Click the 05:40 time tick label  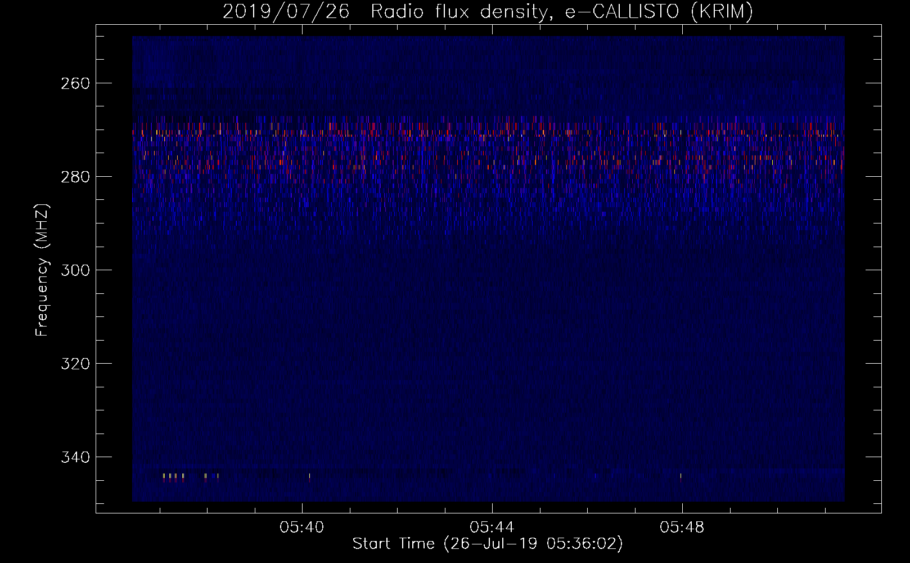pyautogui.click(x=302, y=528)
